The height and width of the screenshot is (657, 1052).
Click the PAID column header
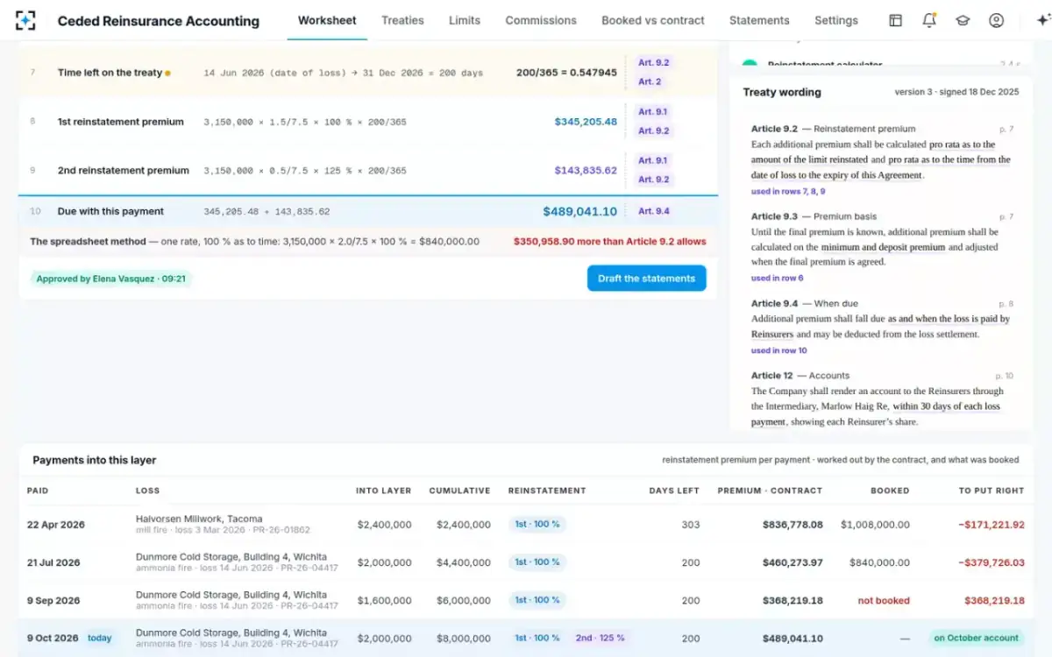click(38, 491)
